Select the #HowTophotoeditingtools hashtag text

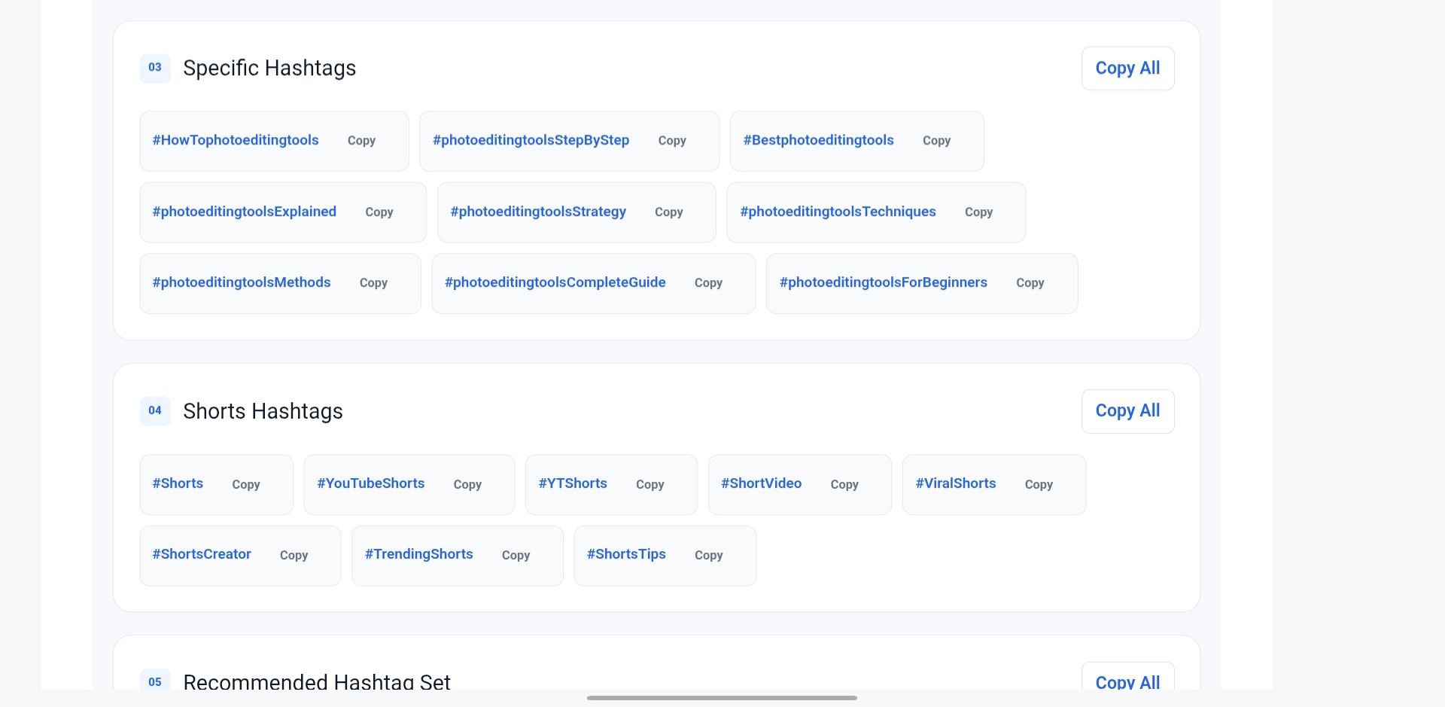[236, 140]
